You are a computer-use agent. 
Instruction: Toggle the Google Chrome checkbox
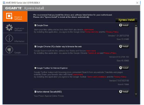pos(35,47)
